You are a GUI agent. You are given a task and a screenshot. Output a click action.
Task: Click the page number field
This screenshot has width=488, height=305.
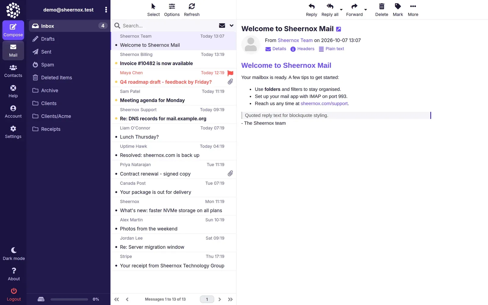coord(207,299)
